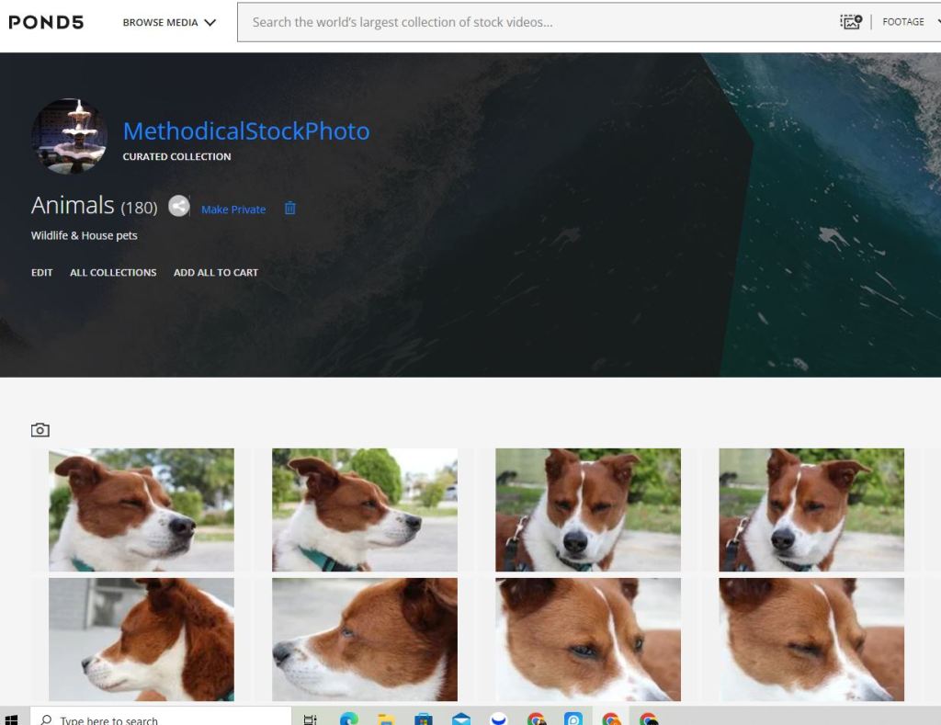941x725 pixels.
Task: Delete collection using the trash icon
Action: [290, 209]
